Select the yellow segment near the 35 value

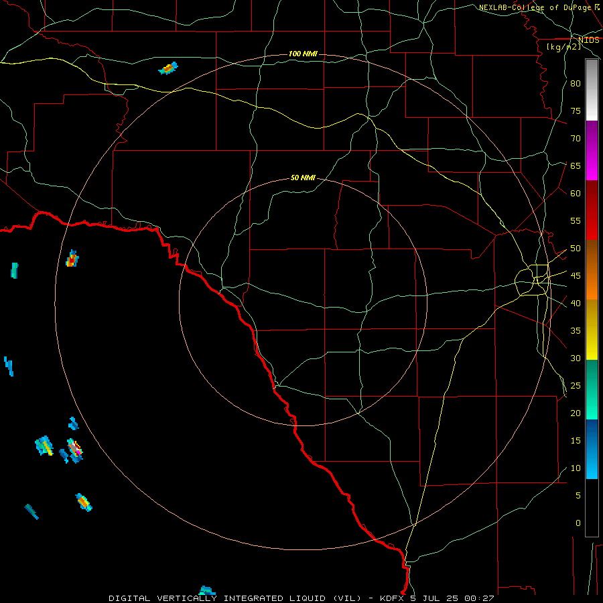(592, 330)
